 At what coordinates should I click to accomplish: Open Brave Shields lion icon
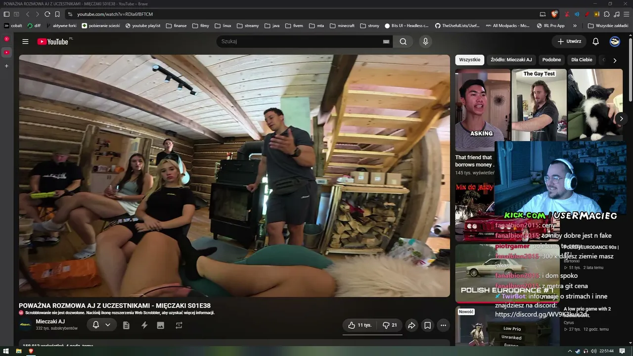(x=554, y=14)
